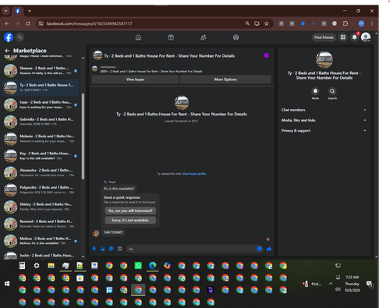The height and width of the screenshot is (308, 390).
Task: Send quick reply 'Sorry, it's not available.'
Action: [x=130, y=220]
